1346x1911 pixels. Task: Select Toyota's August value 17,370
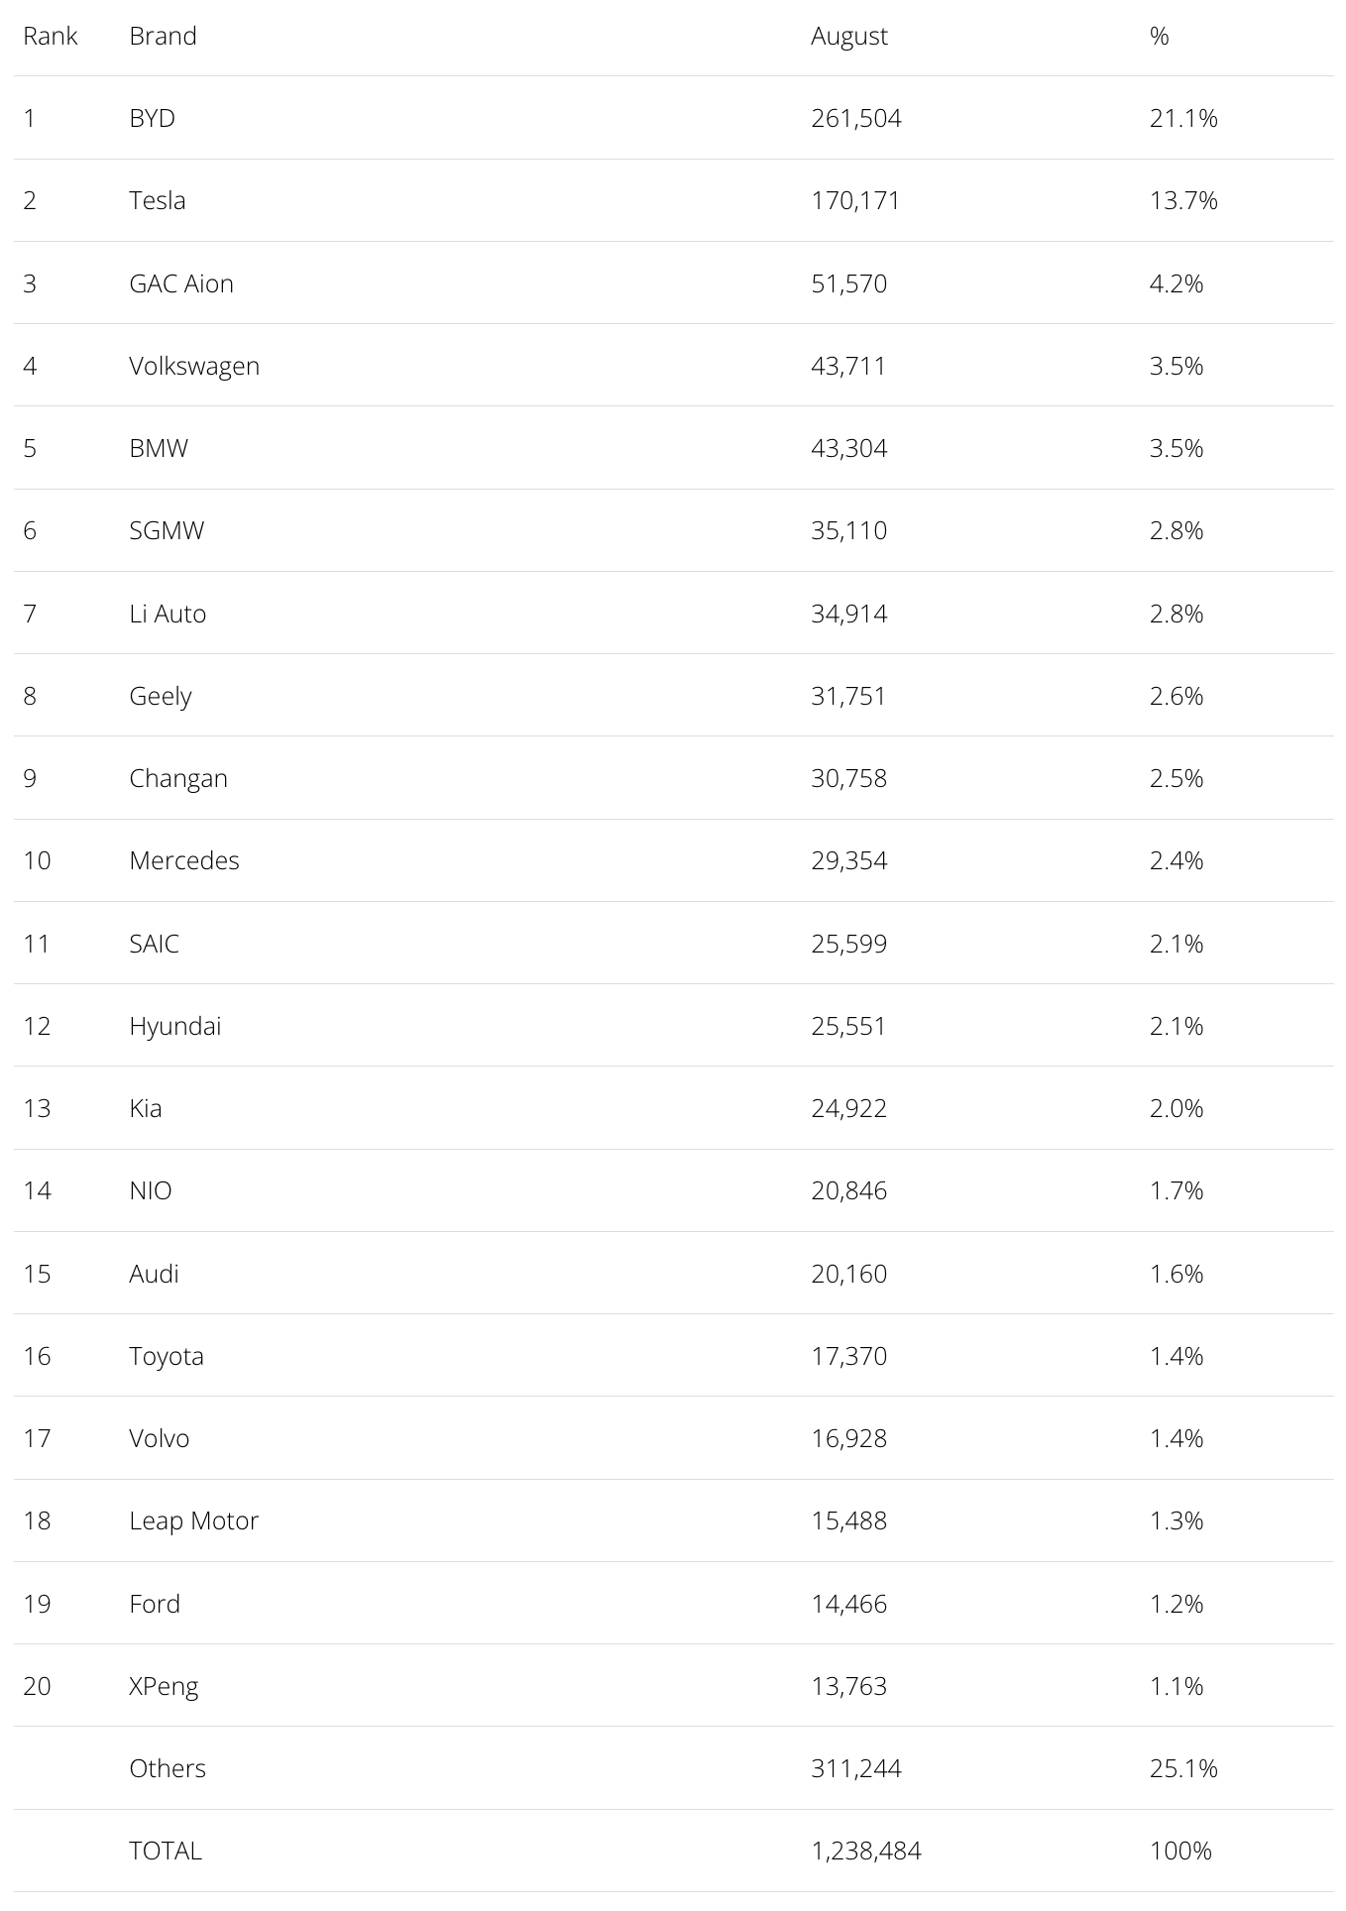tap(848, 1356)
